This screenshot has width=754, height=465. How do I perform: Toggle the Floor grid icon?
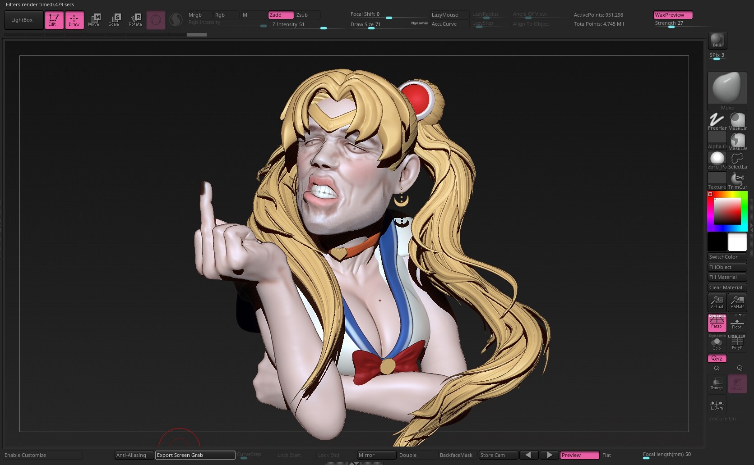[x=737, y=323]
